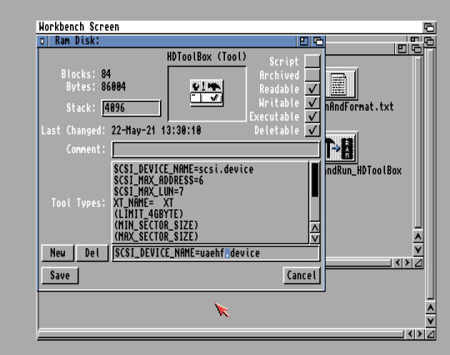Click inner drawer window zoom gadget
Viewport: 450px width, 355px height.
pos(402,49)
